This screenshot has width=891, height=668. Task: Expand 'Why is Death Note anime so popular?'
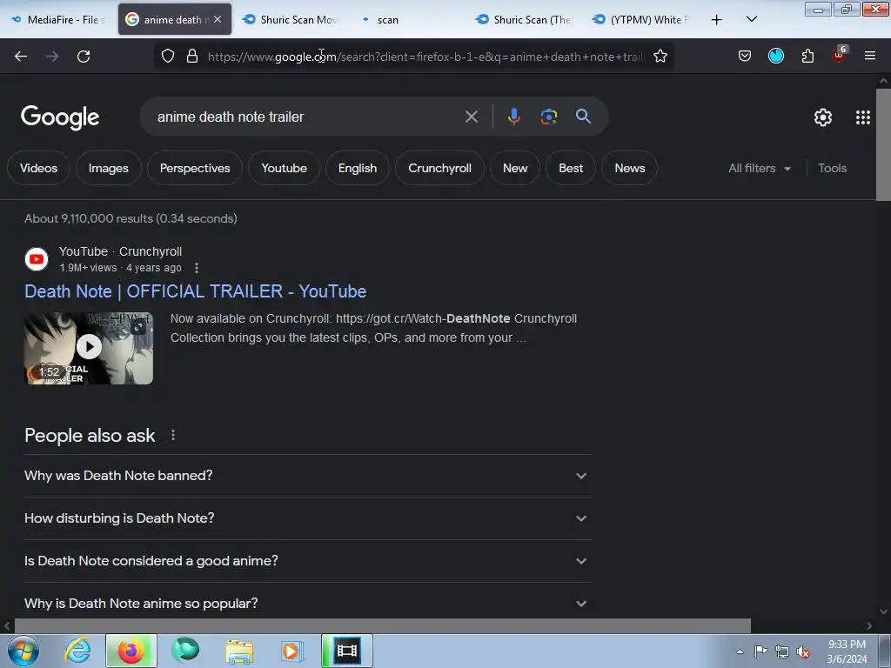point(307,604)
